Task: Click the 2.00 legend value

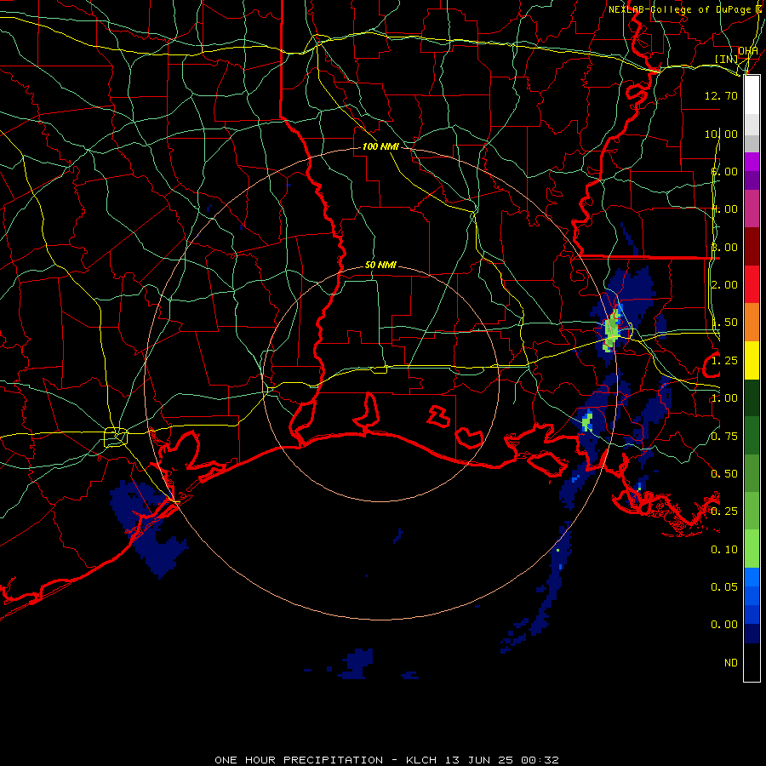Action: (x=724, y=285)
